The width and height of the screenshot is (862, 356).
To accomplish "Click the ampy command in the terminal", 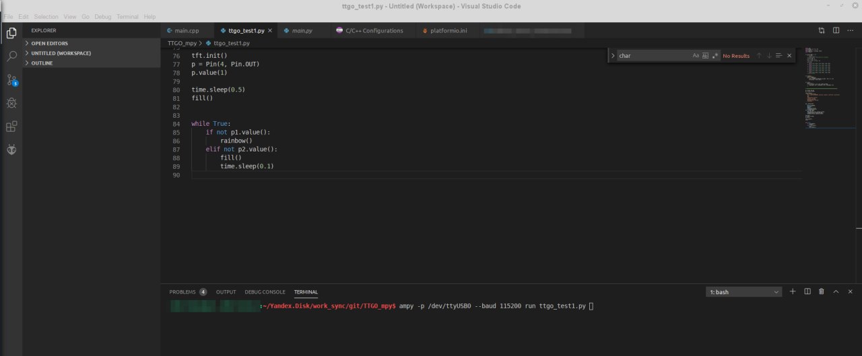I will point(493,306).
